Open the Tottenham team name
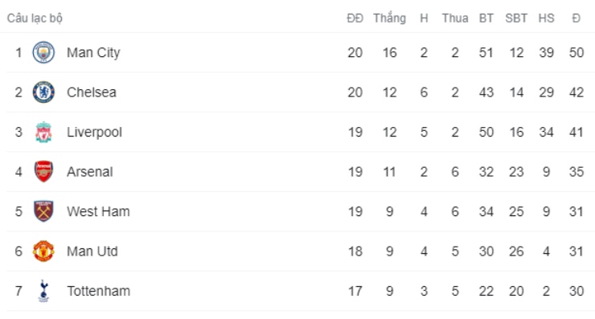 (x=99, y=291)
